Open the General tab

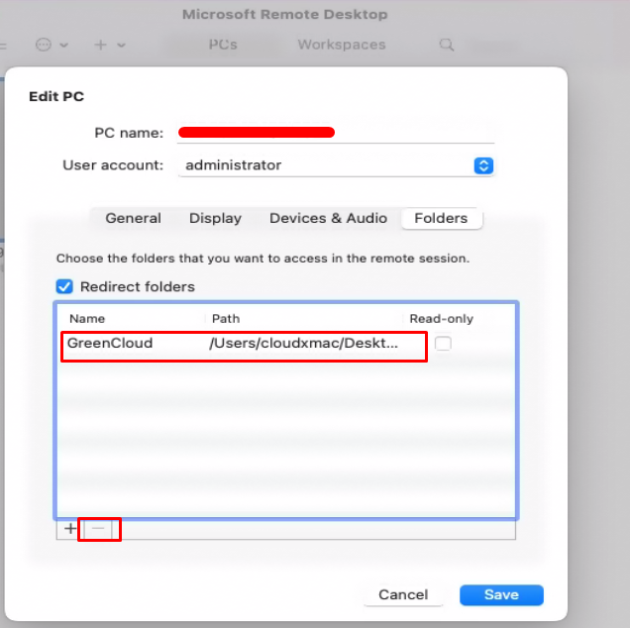coord(133,218)
